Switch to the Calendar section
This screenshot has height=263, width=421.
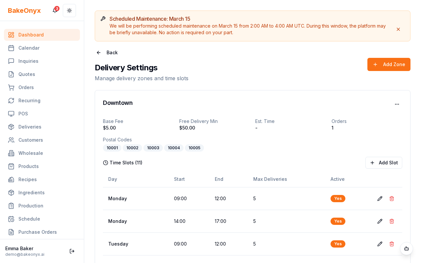tap(29, 48)
